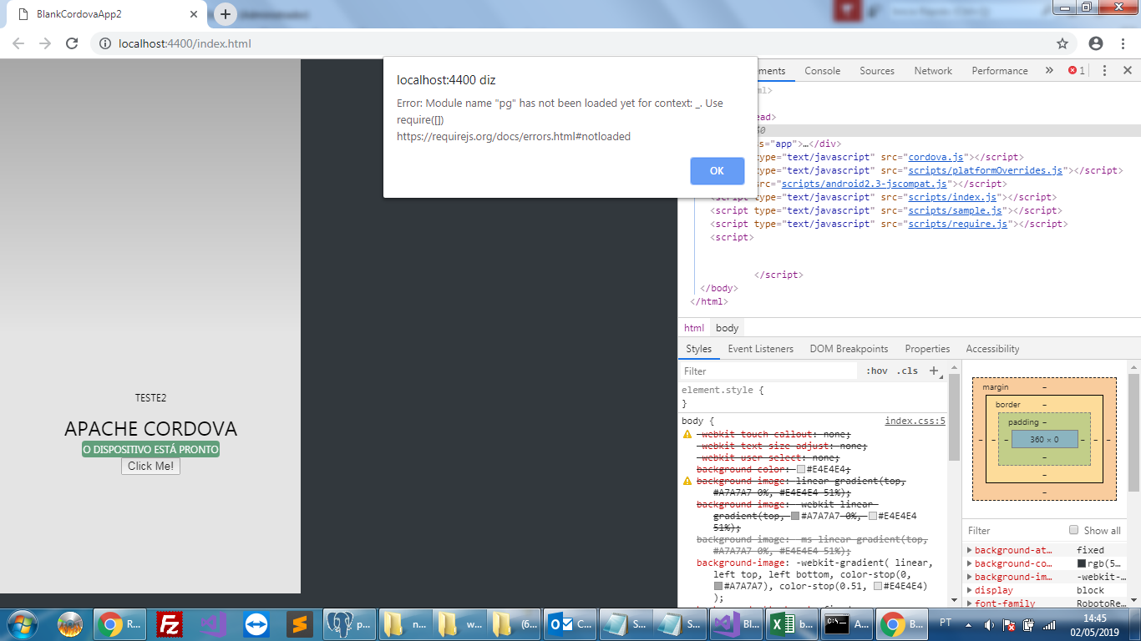
Task: Add a new style rule with plus icon
Action: pos(934,371)
